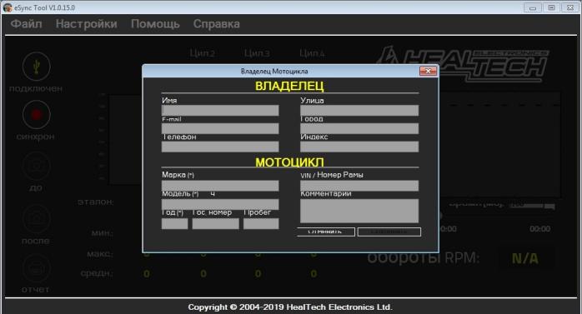Focus the Марка motorcycle make field
This screenshot has width=582, height=314.
[x=220, y=186]
